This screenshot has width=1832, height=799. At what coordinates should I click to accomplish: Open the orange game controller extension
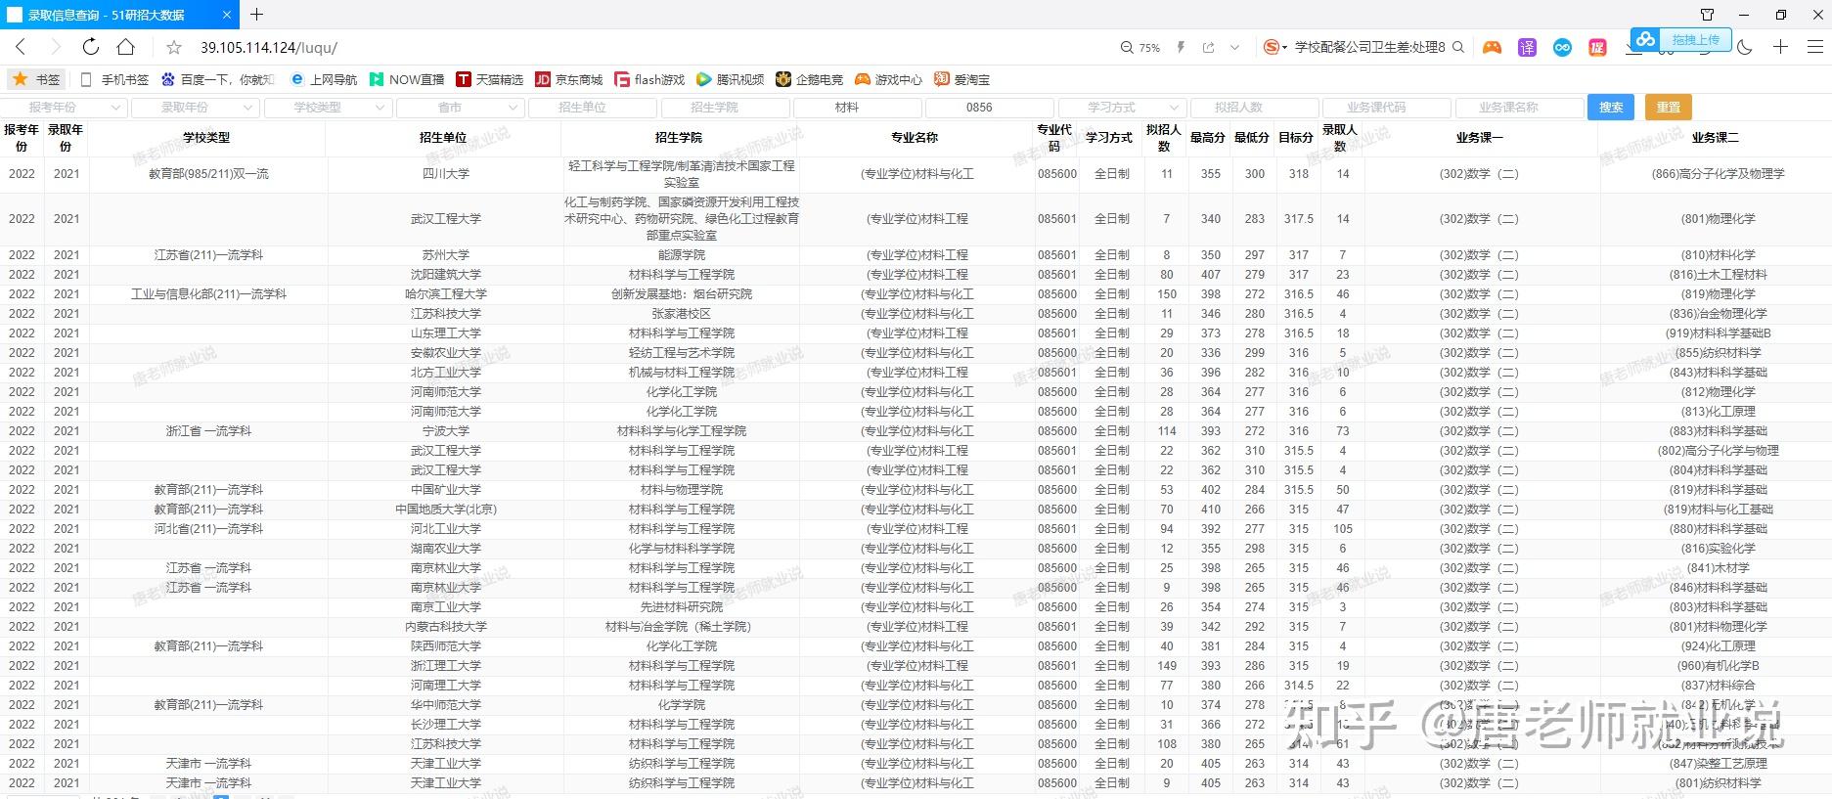[x=1492, y=47]
